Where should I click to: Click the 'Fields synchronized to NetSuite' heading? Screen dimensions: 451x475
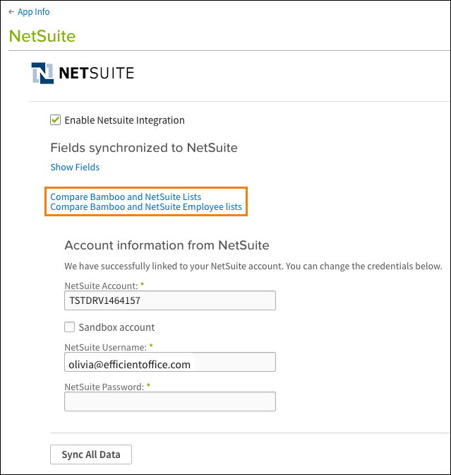point(144,148)
